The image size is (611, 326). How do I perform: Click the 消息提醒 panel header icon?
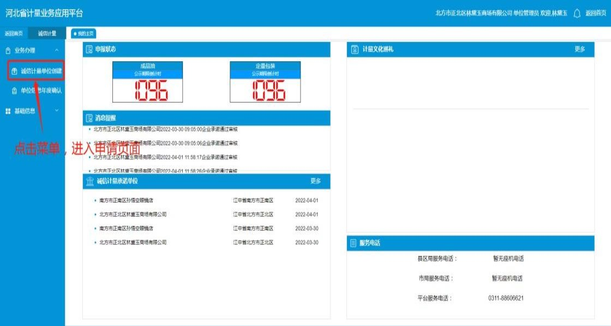[89, 118]
